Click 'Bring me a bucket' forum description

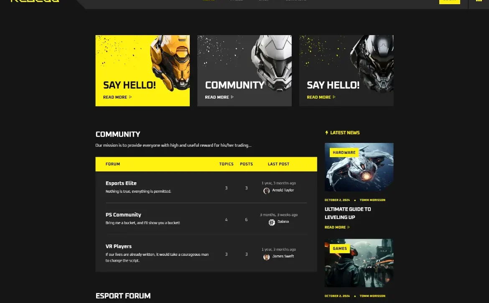point(143,223)
